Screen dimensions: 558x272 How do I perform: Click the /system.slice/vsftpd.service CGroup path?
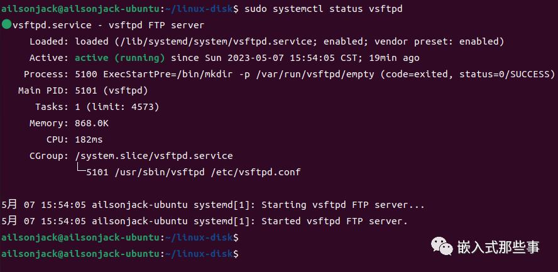click(x=154, y=156)
